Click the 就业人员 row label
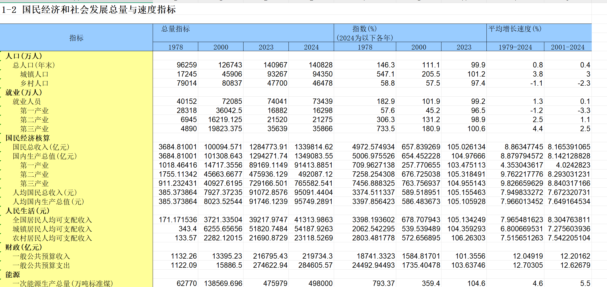 pyautogui.click(x=27, y=101)
